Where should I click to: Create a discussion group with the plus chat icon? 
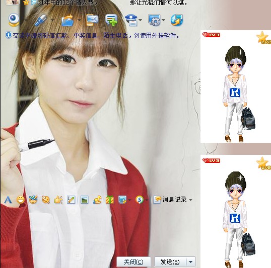click(111, 20)
